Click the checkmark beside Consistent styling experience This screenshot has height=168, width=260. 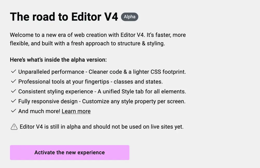(x=14, y=91)
